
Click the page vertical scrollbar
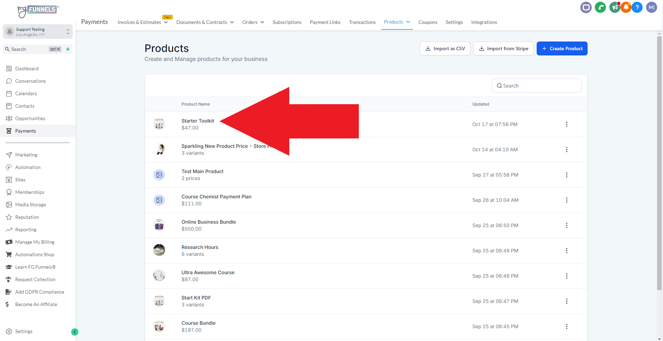660,163
